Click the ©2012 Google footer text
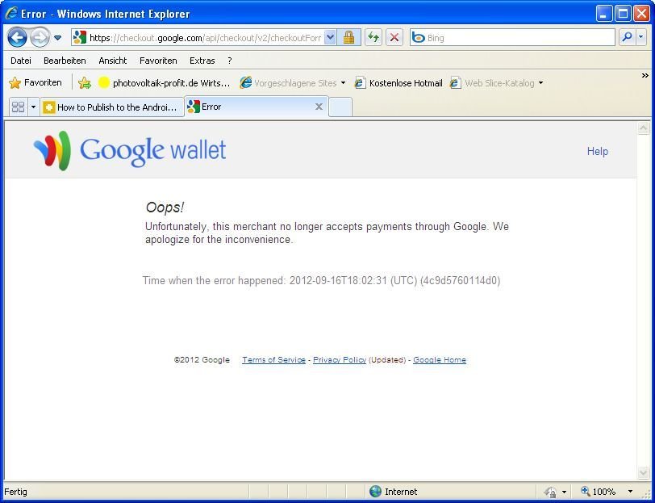655x503 pixels. pyautogui.click(x=202, y=359)
